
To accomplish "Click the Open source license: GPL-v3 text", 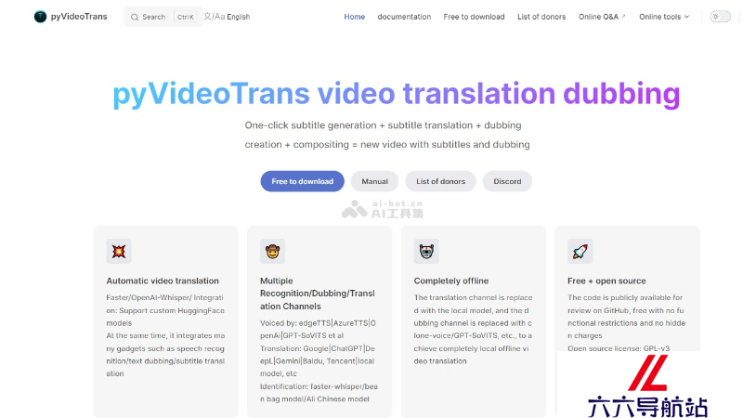I will pos(619,347).
